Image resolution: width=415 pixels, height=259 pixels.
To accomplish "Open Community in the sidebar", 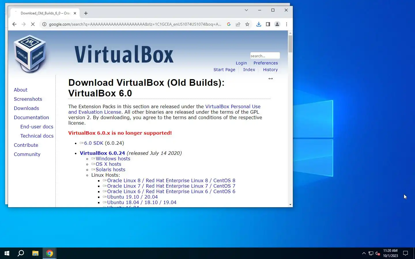I will [x=27, y=154].
